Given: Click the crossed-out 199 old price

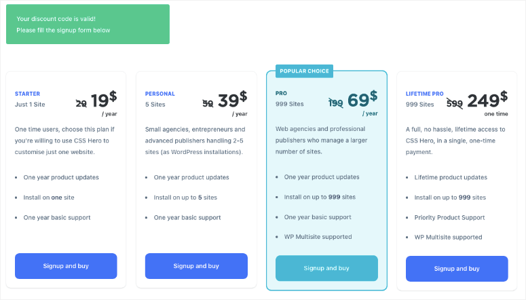Looking at the screenshot, I should coord(336,102).
